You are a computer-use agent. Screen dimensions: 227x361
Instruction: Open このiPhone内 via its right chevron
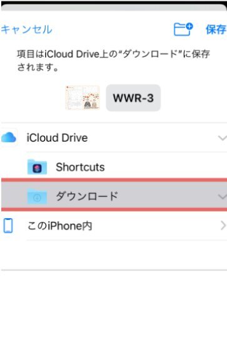[223, 226]
